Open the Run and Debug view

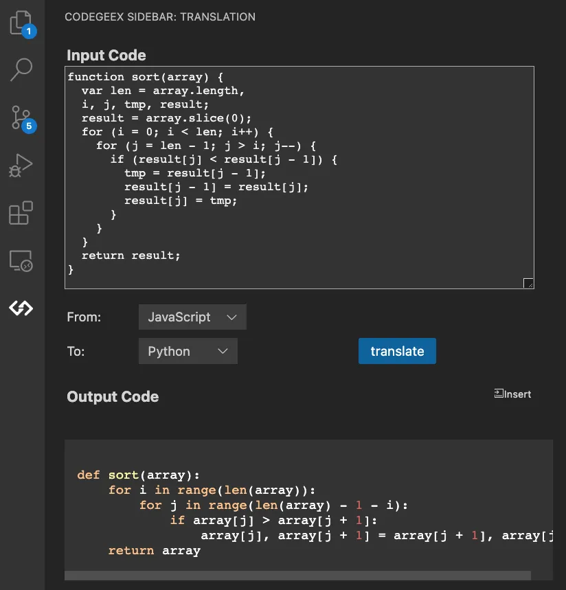(x=21, y=166)
